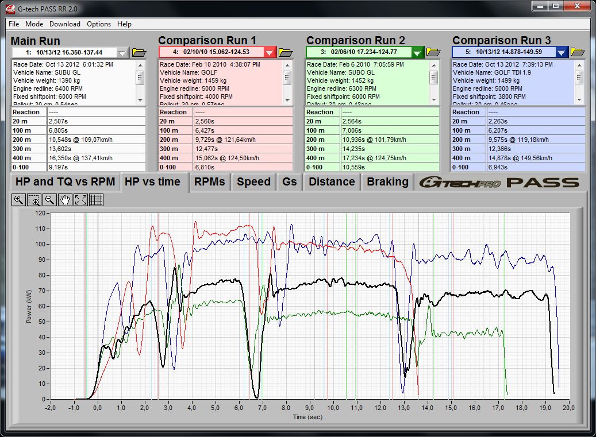
Task: Open folder icon for Comparison Run 1
Action: pos(286,52)
